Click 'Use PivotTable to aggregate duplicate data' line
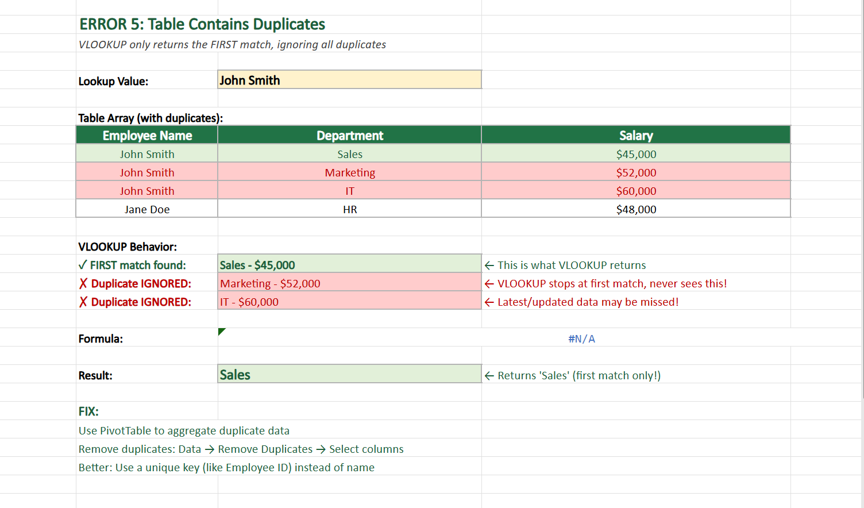Image resolution: width=864 pixels, height=508 pixels. click(x=184, y=430)
